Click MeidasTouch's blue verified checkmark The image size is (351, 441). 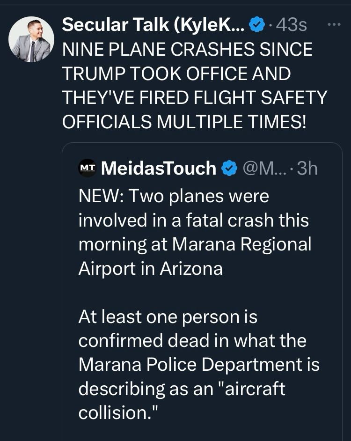pyautogui.click(x=229, y=168)
